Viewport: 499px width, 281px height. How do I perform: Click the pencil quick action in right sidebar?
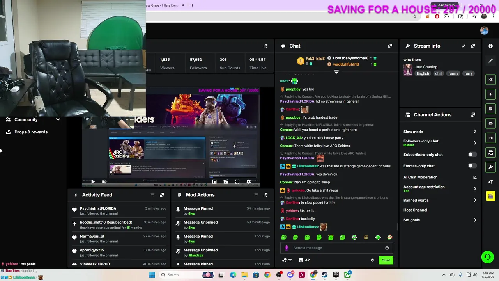(491, 60)
